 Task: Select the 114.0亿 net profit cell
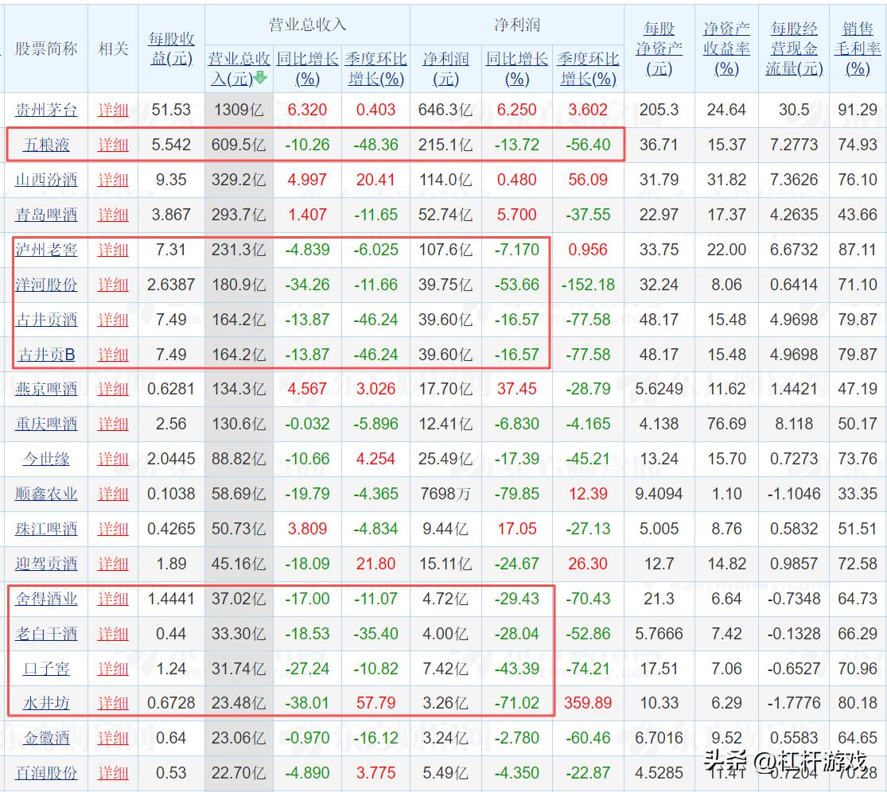click(445, 180)
